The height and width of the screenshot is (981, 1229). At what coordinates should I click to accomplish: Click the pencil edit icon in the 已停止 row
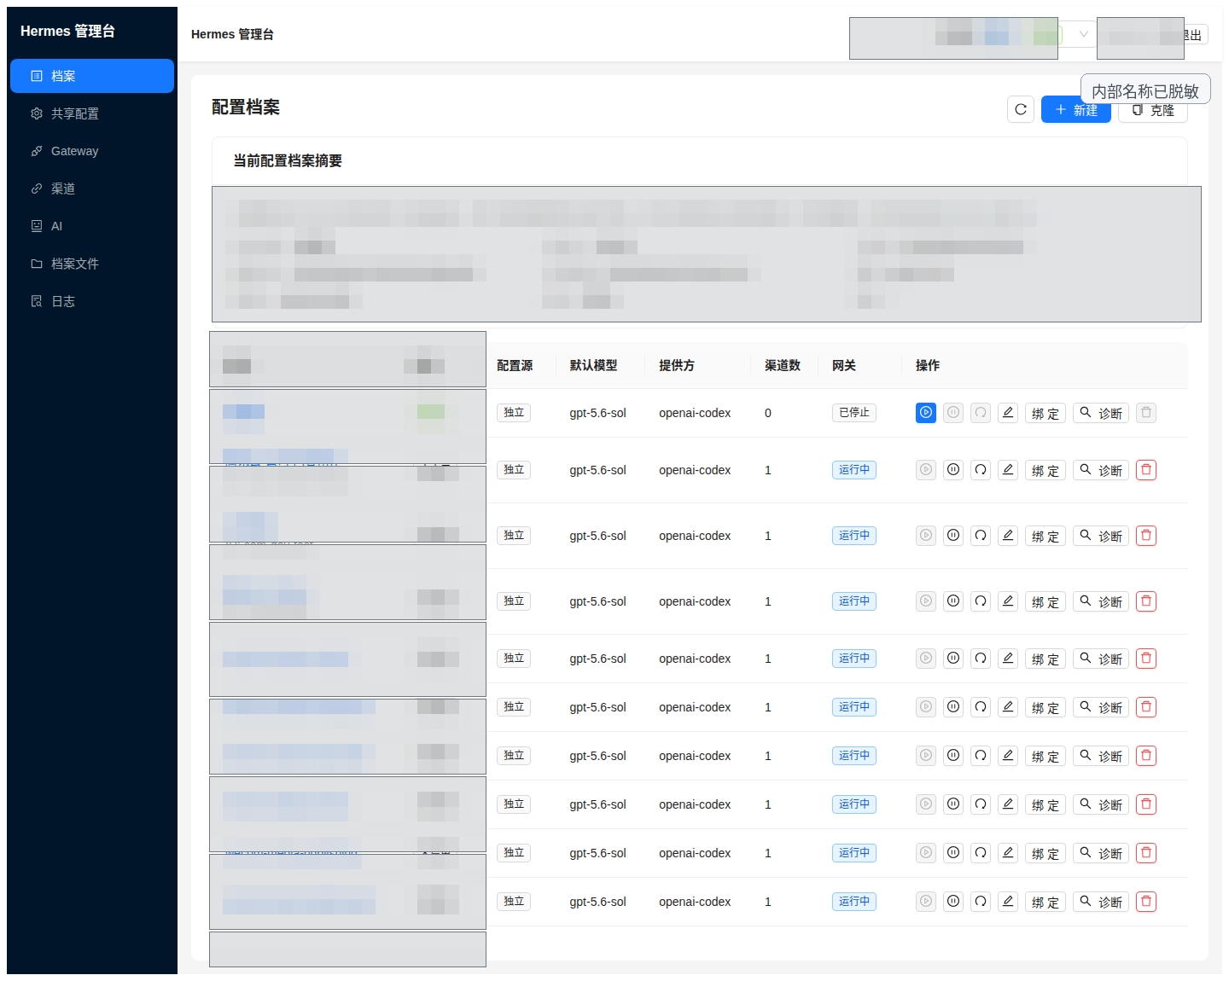click(1008, 413)
